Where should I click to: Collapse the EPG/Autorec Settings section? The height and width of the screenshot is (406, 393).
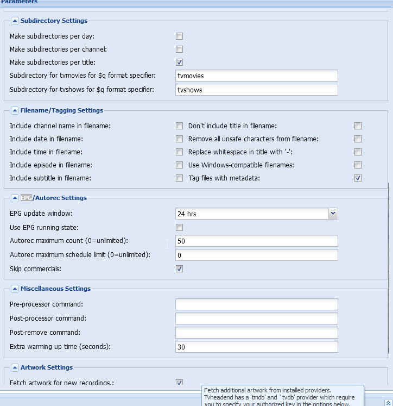[x=15, y=198]
